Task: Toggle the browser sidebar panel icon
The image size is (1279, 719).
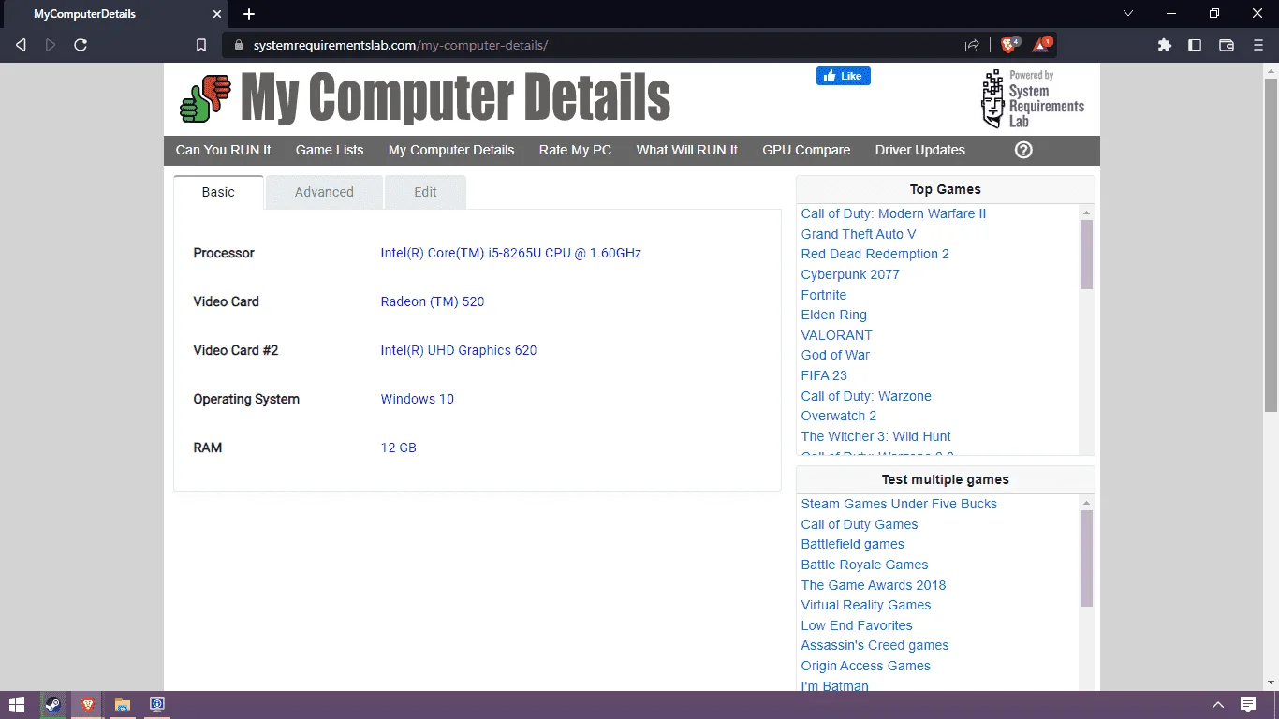Action: coord(1195,45)
